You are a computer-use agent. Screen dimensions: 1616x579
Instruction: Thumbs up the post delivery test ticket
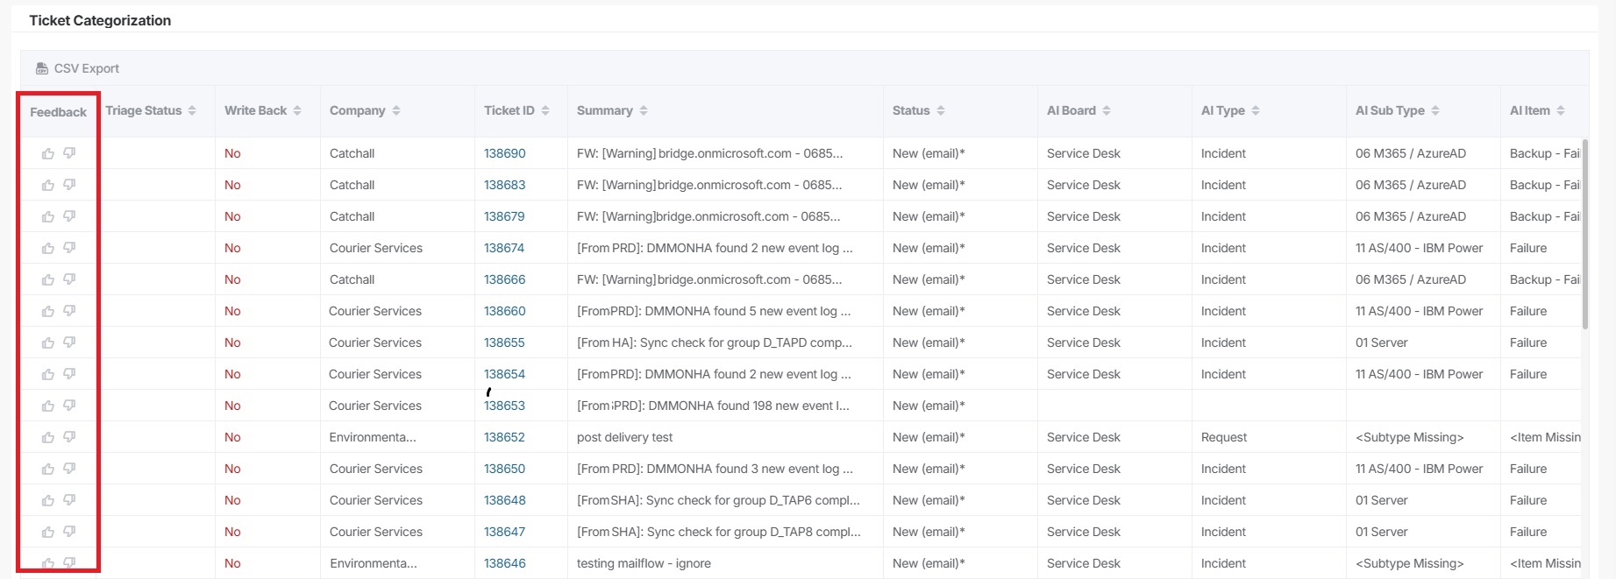pos(48,438)
